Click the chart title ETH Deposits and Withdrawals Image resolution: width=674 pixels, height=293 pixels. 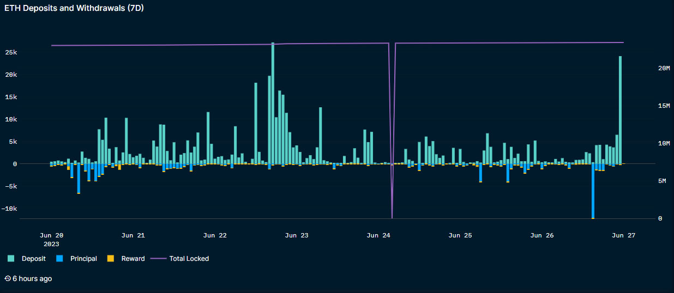pos(74,8)
